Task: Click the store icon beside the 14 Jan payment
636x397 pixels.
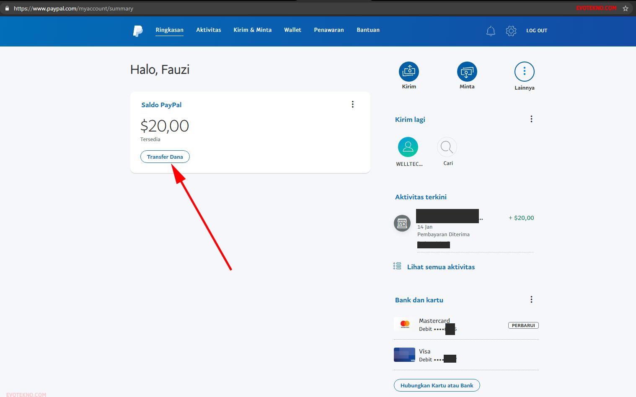Action: click(x=402, y=223)
